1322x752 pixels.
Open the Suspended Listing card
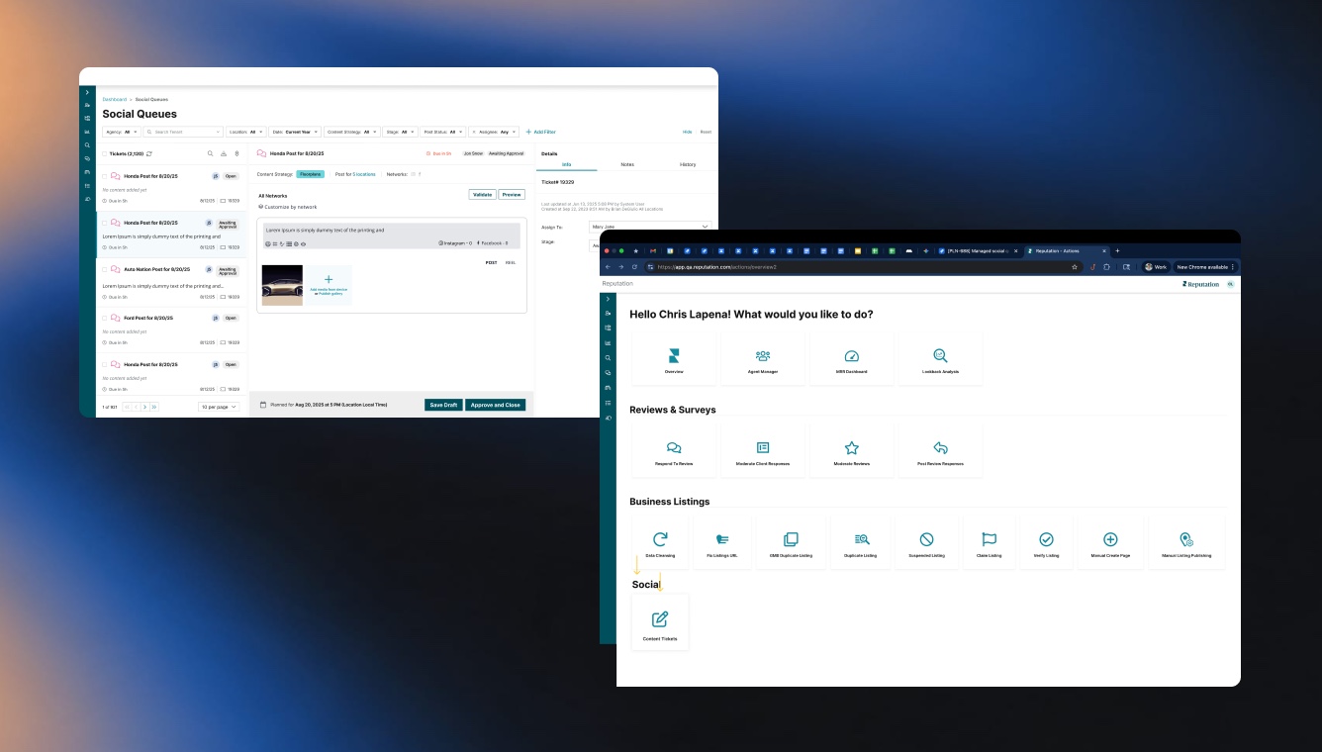click(x=926, y=542)
